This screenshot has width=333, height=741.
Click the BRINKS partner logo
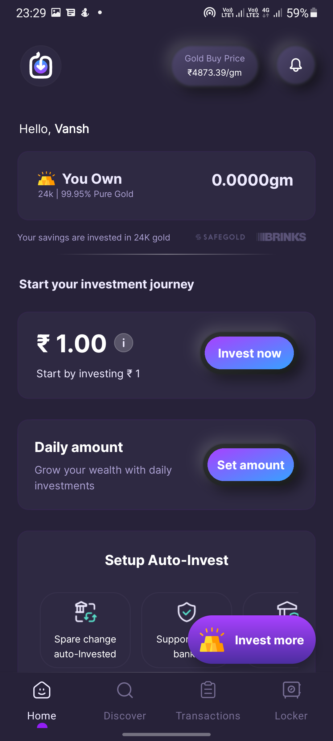point(281,237)
